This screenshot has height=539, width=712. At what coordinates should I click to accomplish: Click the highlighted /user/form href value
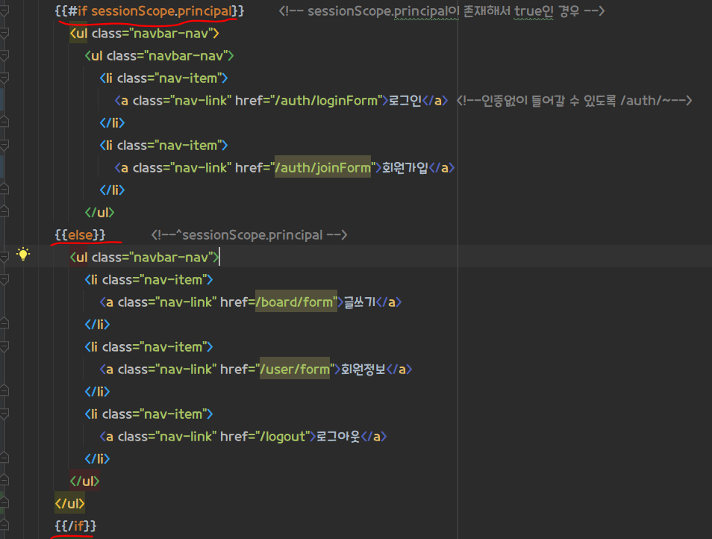[295, 370]
